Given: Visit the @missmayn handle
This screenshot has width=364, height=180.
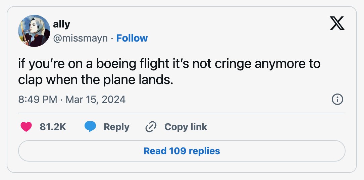Looking at the screenshot, I should point(80,38).
